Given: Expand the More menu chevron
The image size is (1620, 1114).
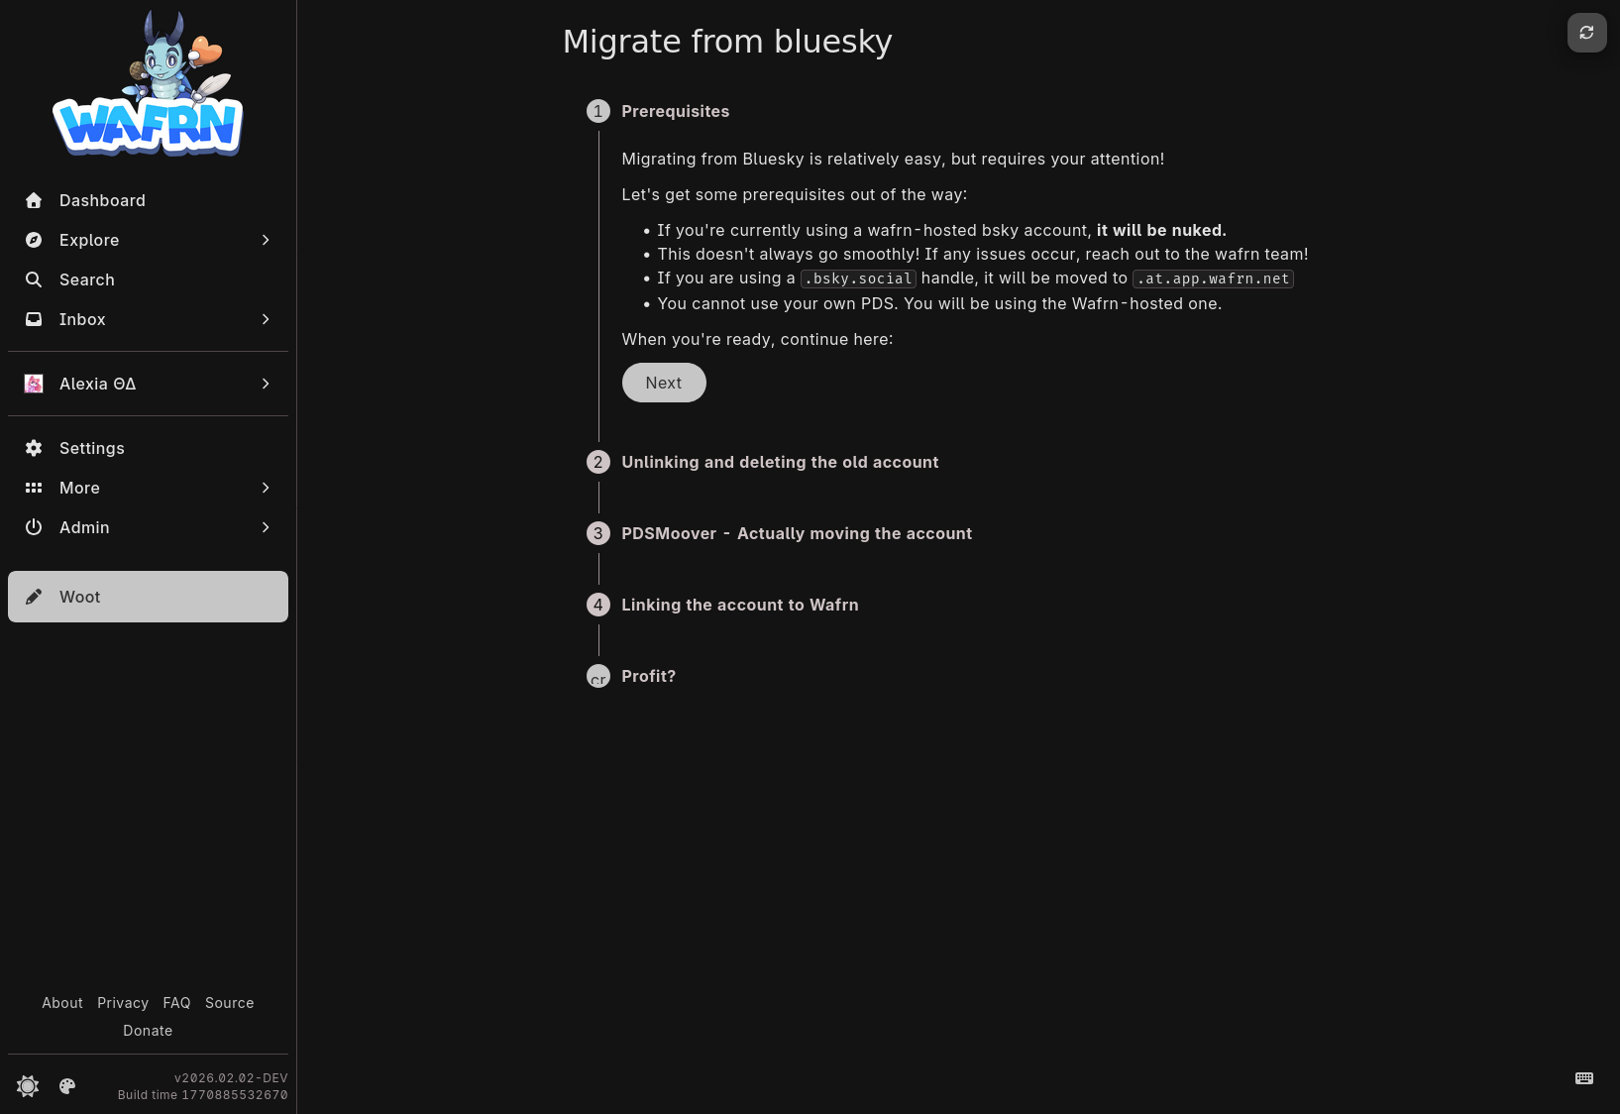Looking at the screenshot, I should coord(266,488).
